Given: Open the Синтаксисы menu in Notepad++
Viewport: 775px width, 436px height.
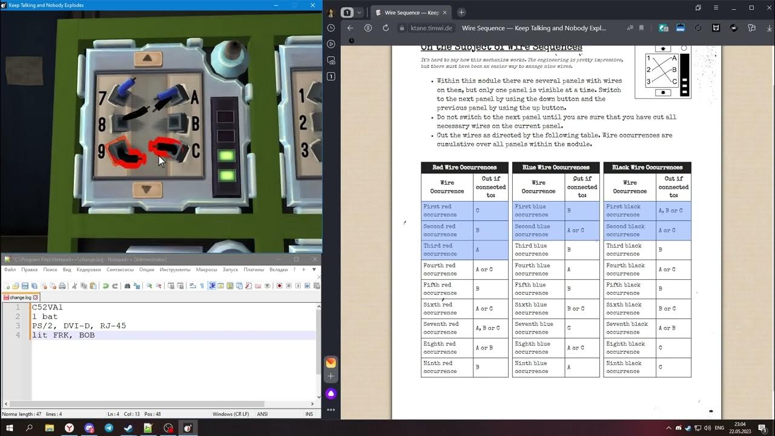Looking at the screenshot, I should [120, 269].
